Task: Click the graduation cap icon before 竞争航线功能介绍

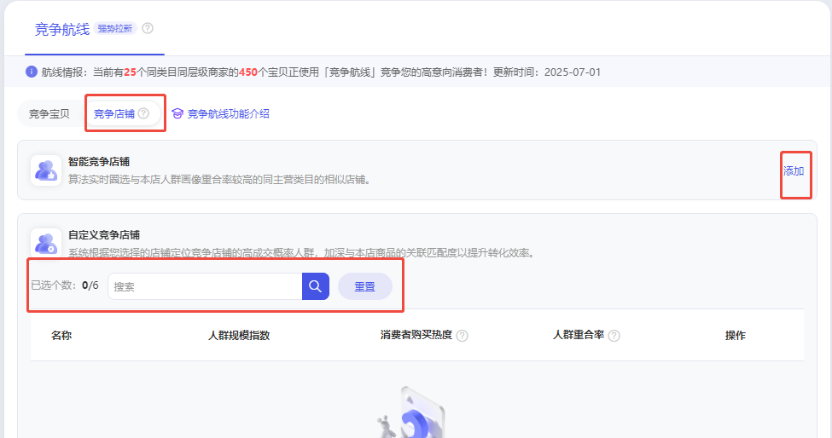Action: 177,113
